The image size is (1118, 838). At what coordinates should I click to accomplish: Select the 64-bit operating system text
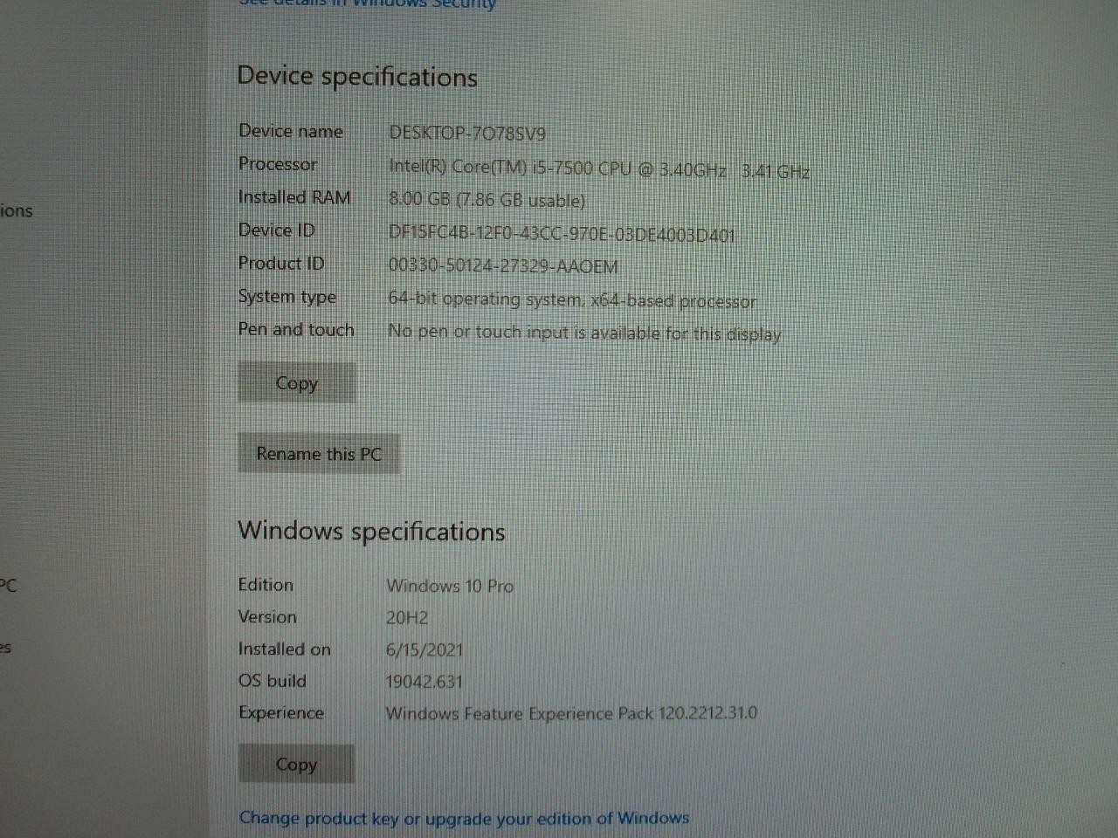[x=572, y=300]
